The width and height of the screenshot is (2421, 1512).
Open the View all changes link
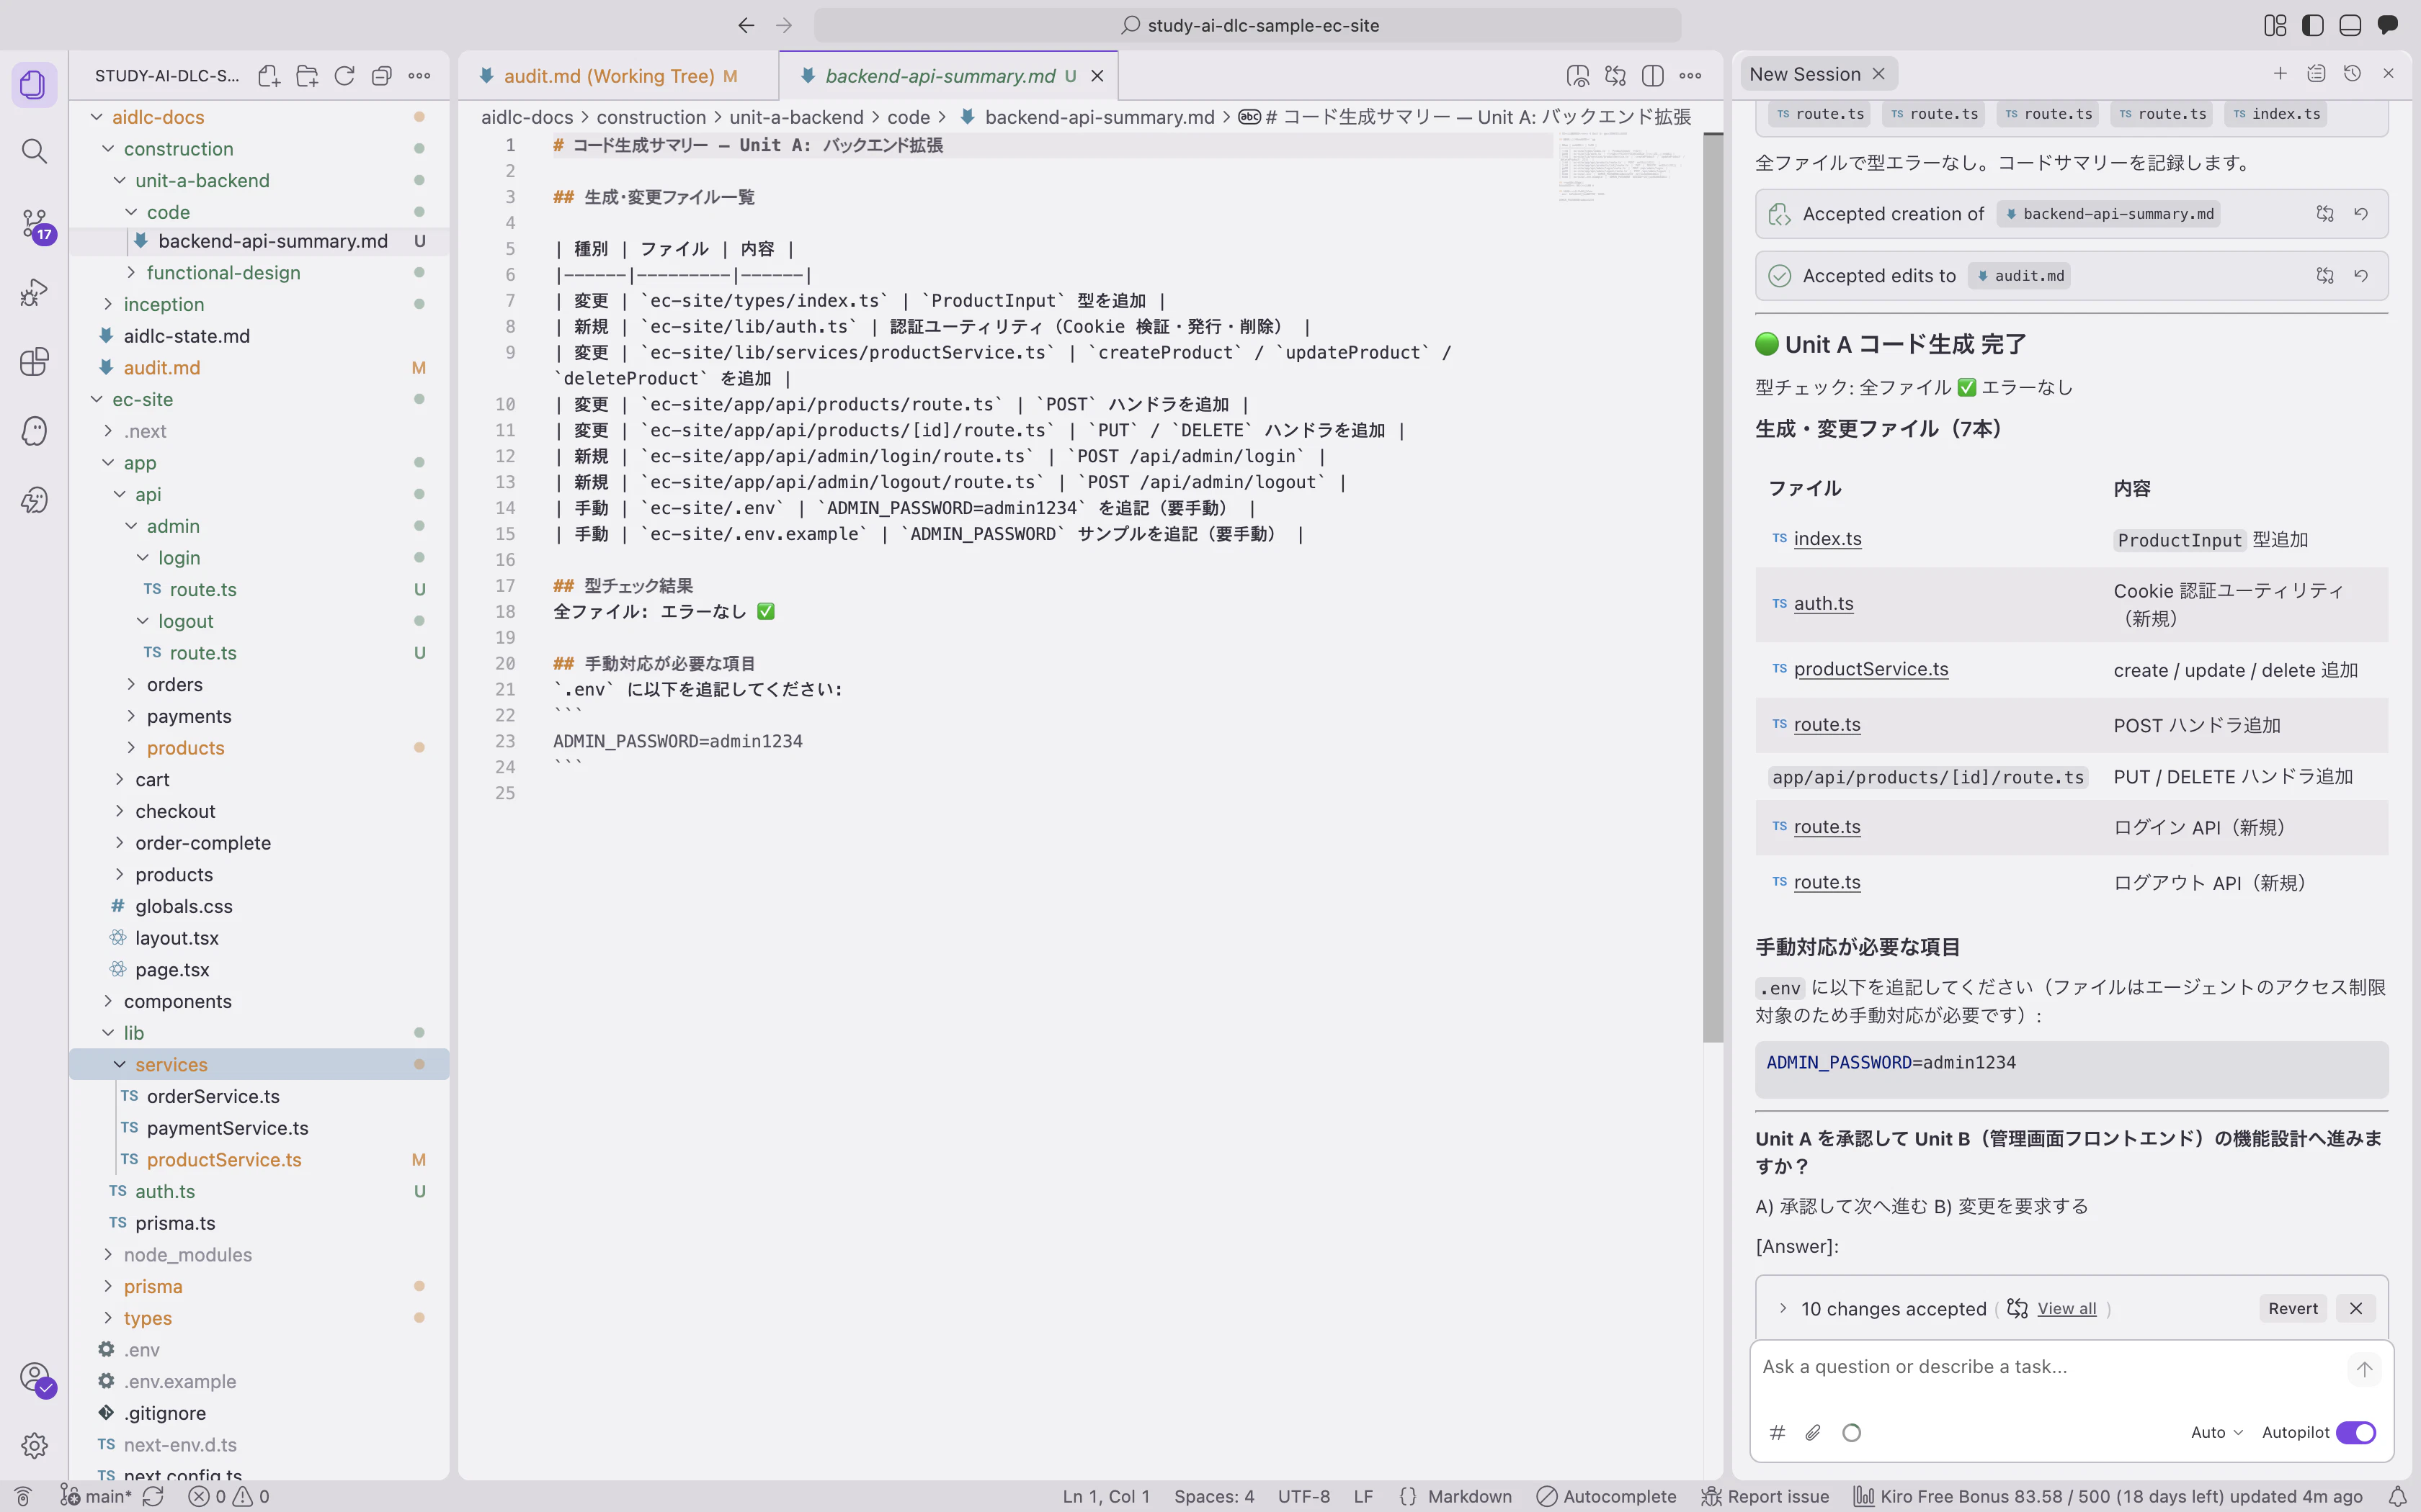point(2066,1308)
